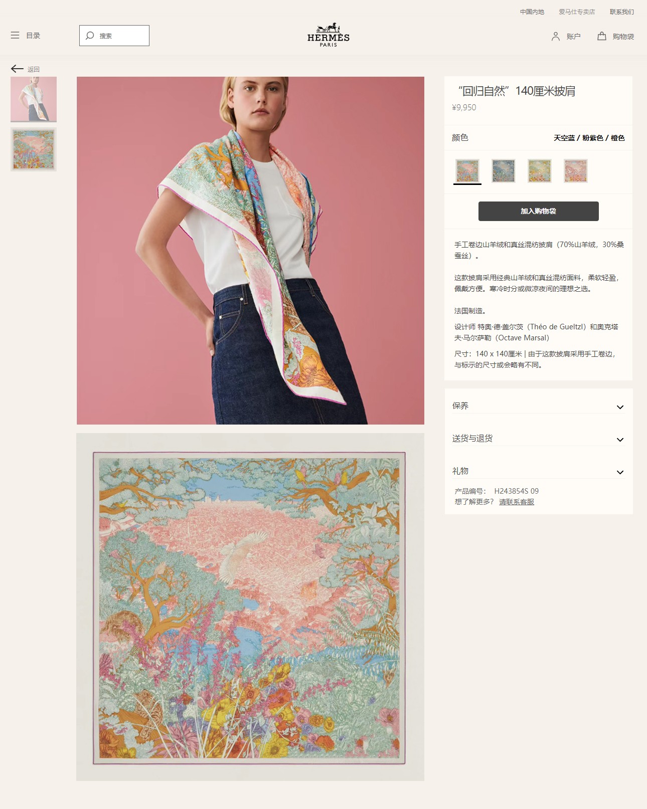Choose the fourth pink scarf swatch
Screen dimensions: 647x809
point(576,171)
